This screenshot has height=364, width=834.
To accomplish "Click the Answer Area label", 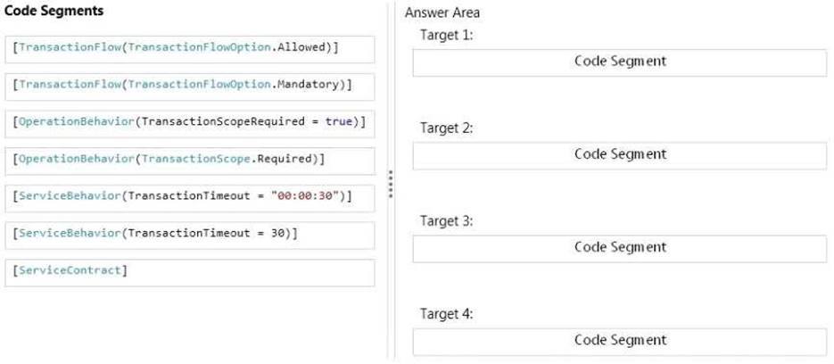I will coord(442,12).
